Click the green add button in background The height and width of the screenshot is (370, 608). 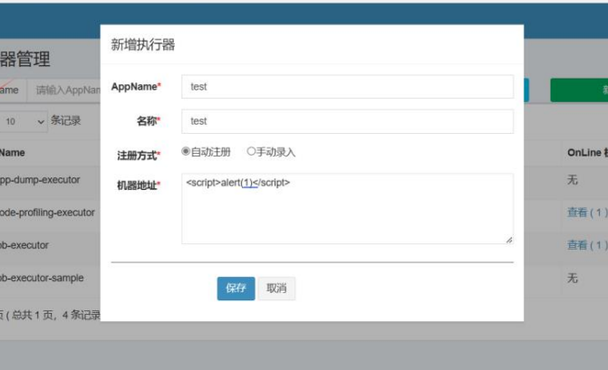point(579,90)
